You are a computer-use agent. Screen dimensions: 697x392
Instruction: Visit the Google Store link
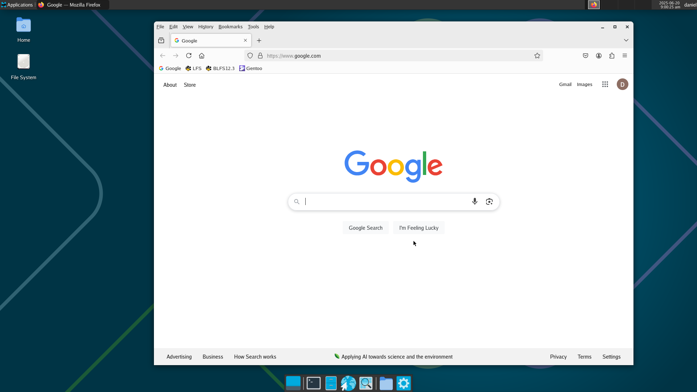[x=190, y=85]
